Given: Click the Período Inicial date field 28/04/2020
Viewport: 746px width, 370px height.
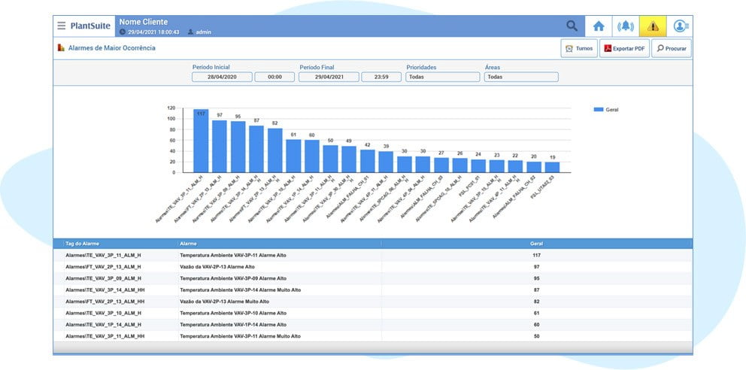Looking at the screenshot, I should point(222,77).
